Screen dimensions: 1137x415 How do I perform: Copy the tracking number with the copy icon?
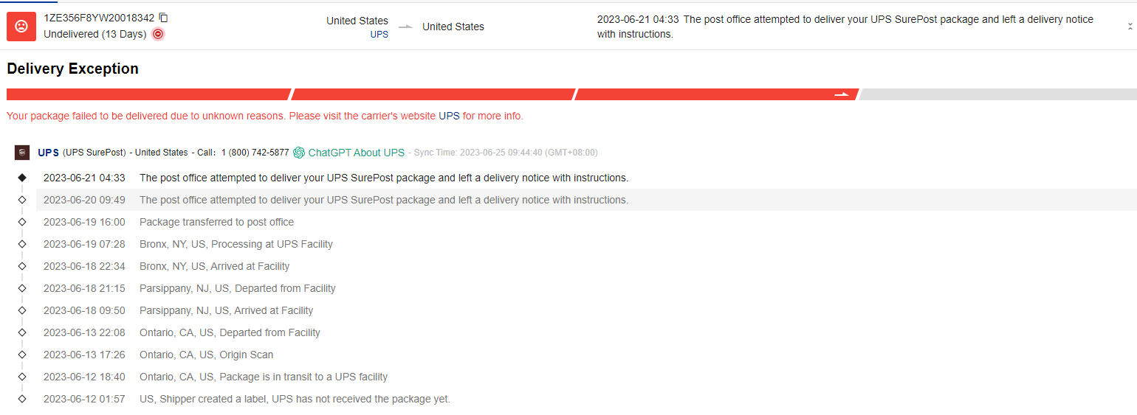pos(164,18)
